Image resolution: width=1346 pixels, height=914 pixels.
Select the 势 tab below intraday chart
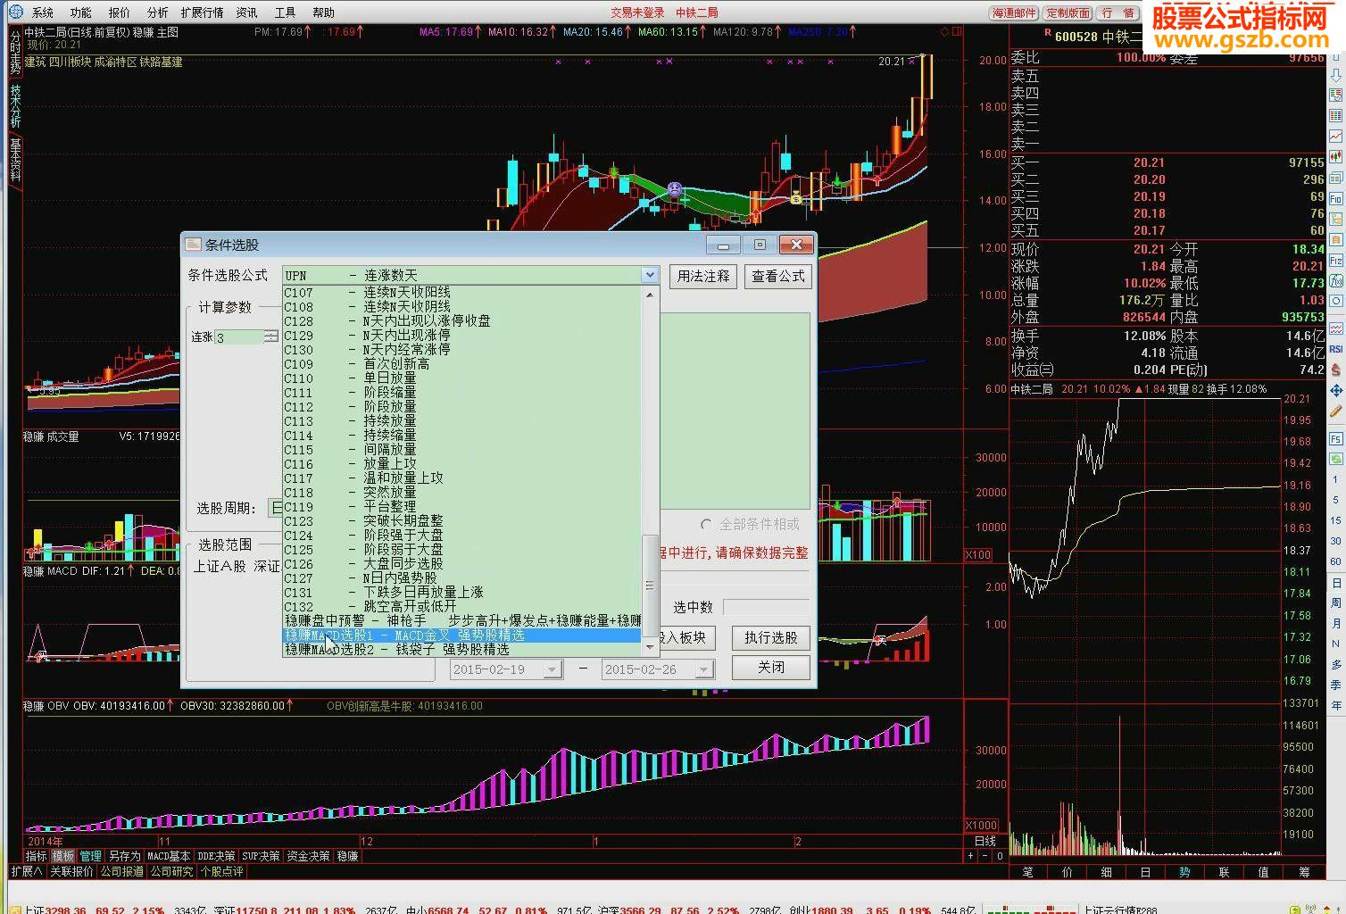pyautogui.click(x=1184, y=872)
